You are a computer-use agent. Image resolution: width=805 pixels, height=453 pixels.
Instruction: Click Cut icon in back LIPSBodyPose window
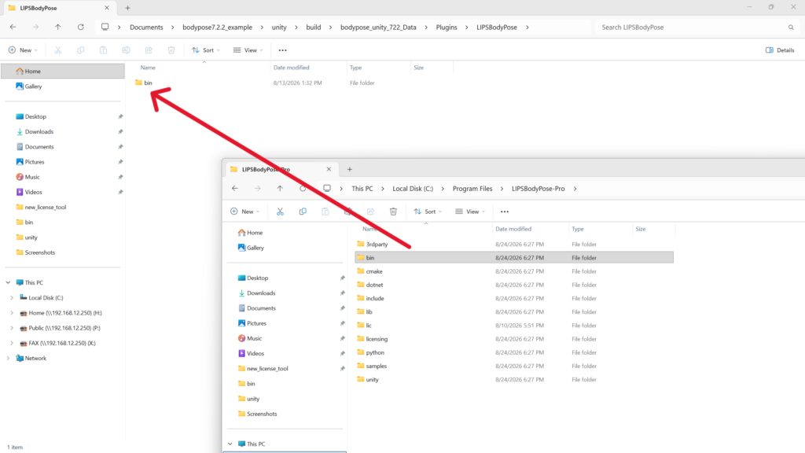(x=58, y=50)
